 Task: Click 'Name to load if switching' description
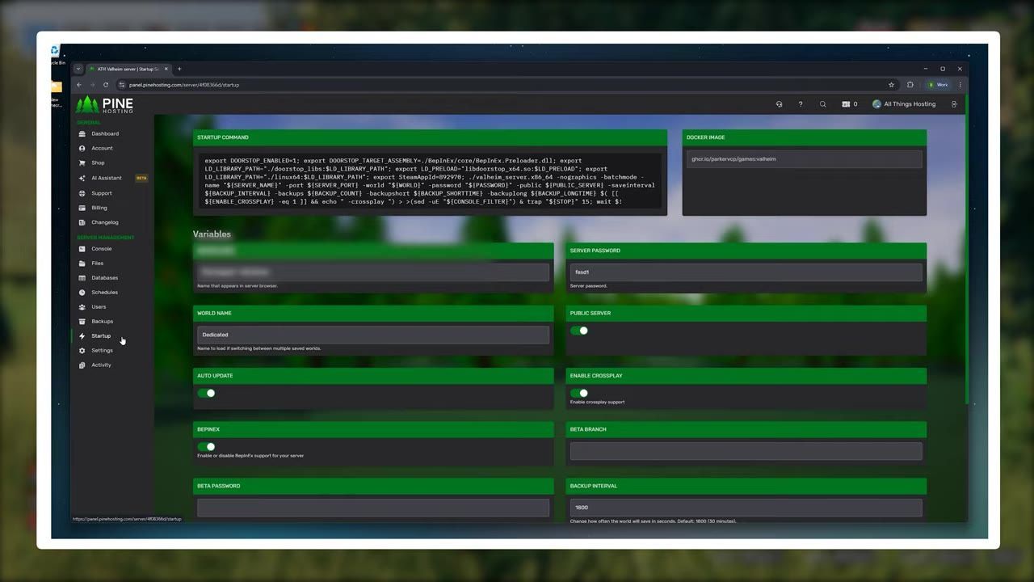tap(258, 348)
